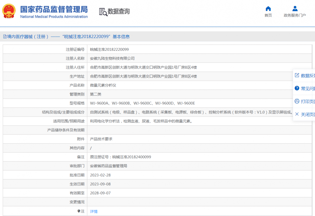
Task: Click the 注册证编号 label cell
Action: click(45, 49)
